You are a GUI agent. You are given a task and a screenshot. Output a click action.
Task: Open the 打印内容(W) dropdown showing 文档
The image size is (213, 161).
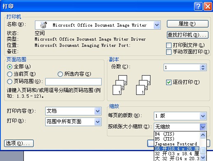point(98,111)
